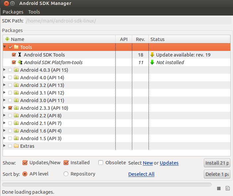Click the Android 4.0.3 (API 15) folder icon
The height and width of the screenshot is (196, 233).
tap(16, 70)
